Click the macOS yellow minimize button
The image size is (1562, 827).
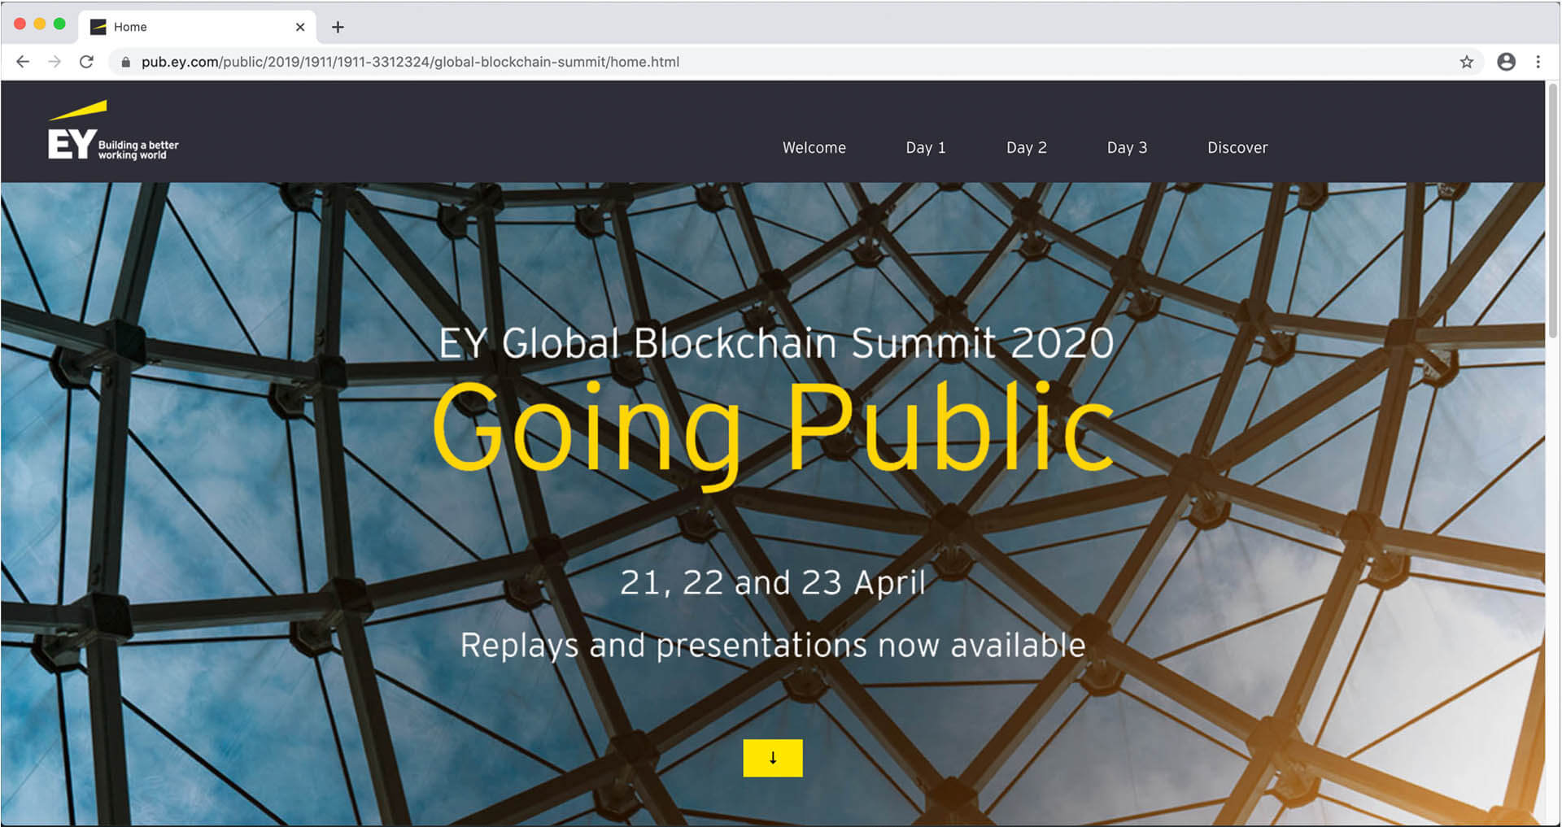click(40, 24)
